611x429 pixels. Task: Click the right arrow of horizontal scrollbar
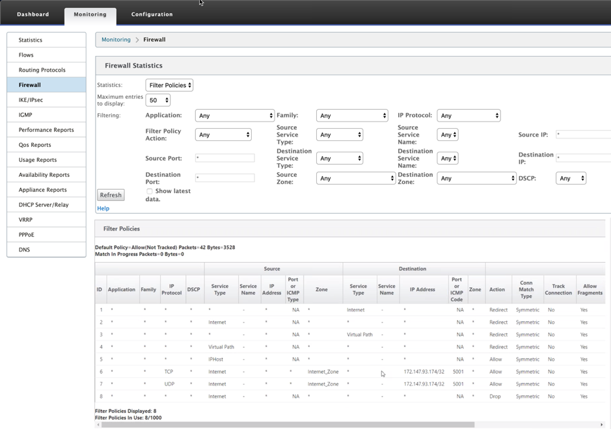coord(602,424)
